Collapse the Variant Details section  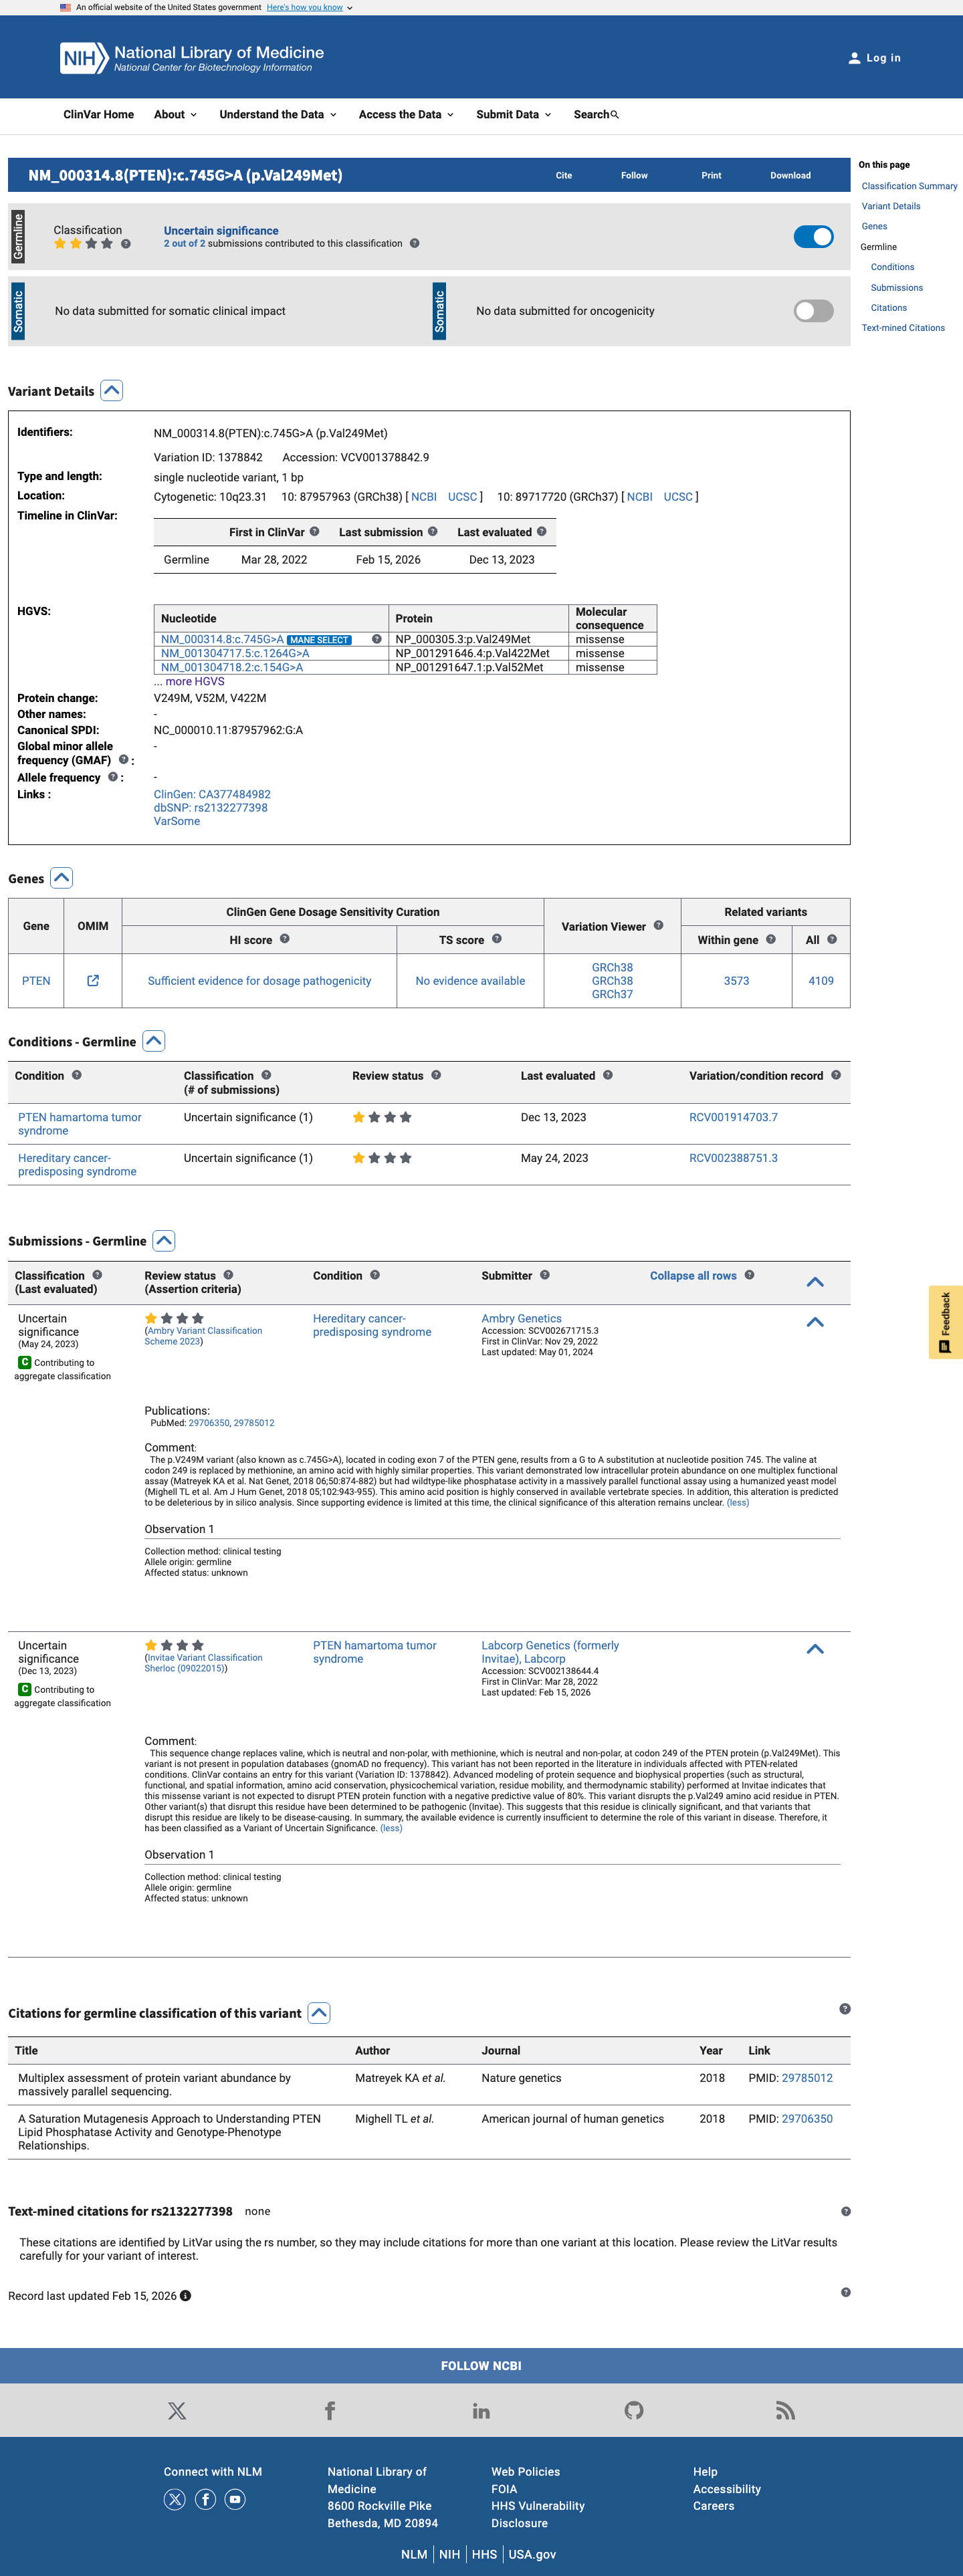[112, 391]
